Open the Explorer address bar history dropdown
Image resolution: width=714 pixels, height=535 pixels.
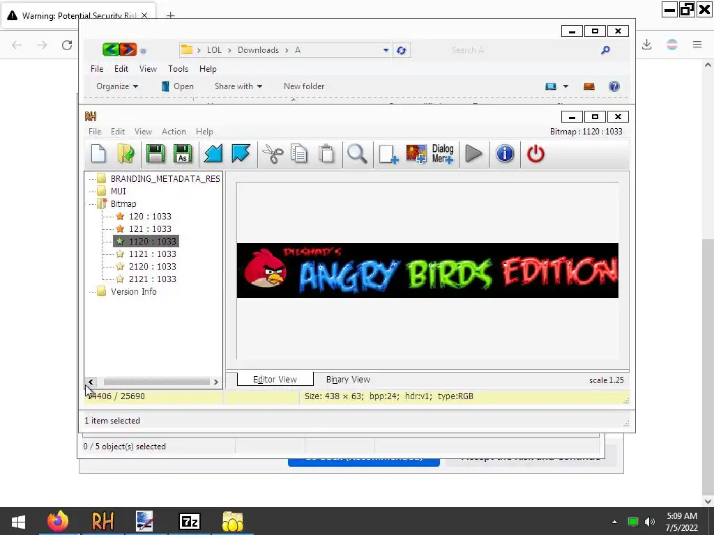point(386,50)
